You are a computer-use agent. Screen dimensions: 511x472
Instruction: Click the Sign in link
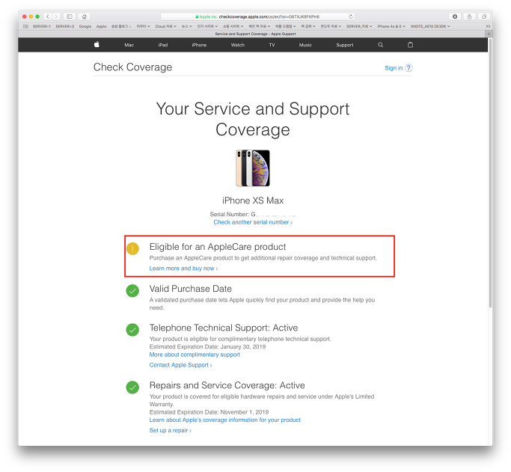(394, 68)
